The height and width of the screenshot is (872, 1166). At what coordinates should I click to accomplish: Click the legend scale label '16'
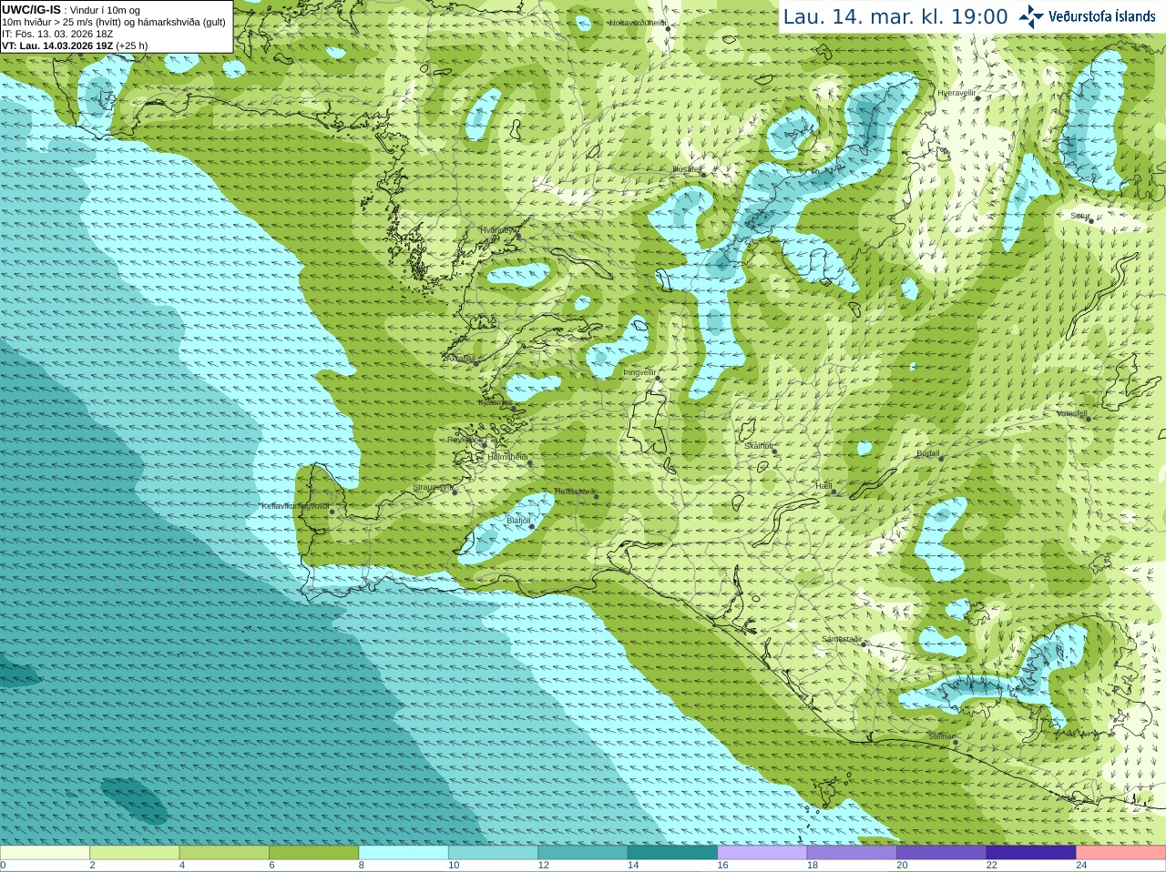722,866
